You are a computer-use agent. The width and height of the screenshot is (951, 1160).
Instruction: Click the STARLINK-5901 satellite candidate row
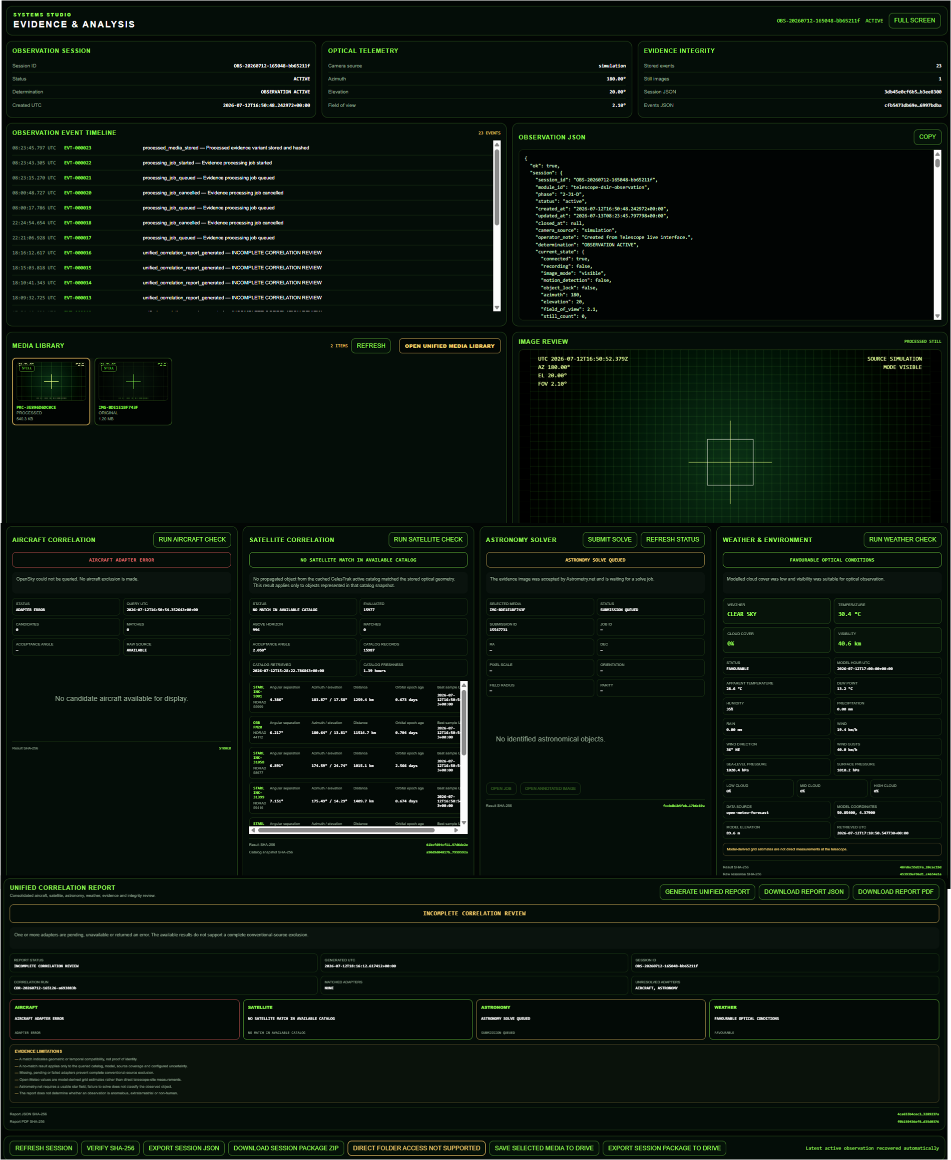[354, 697]
